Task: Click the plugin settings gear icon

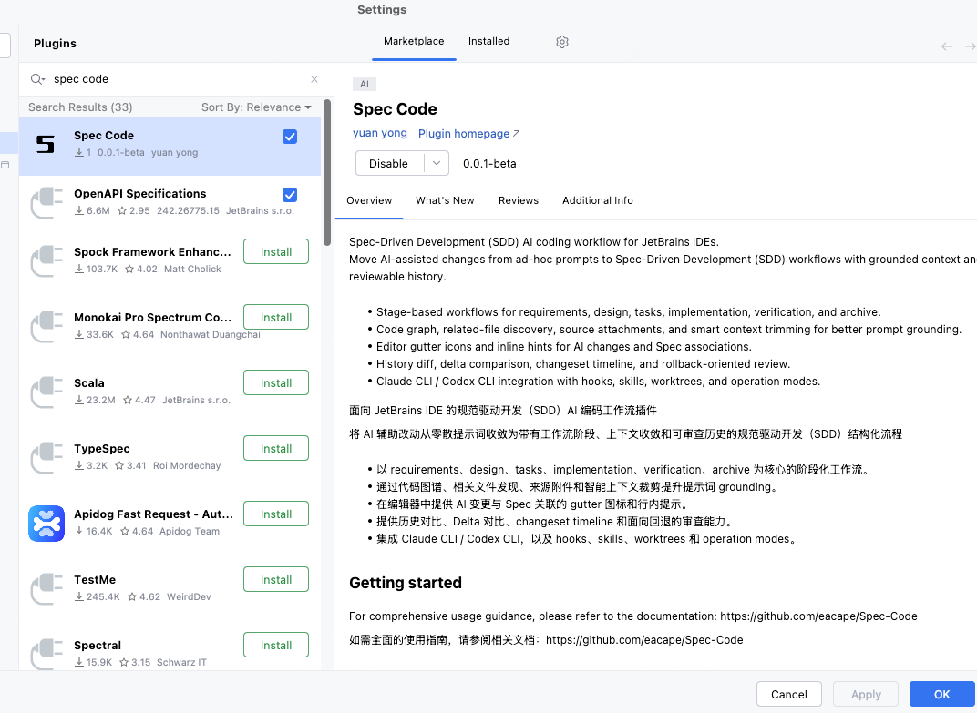Action: coord(562,42)
